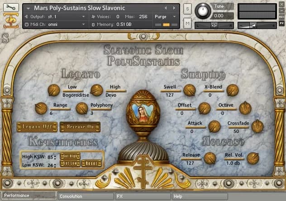
Task: Click the Attack knob
Action: pyautogui.click(x=214, y=127)
